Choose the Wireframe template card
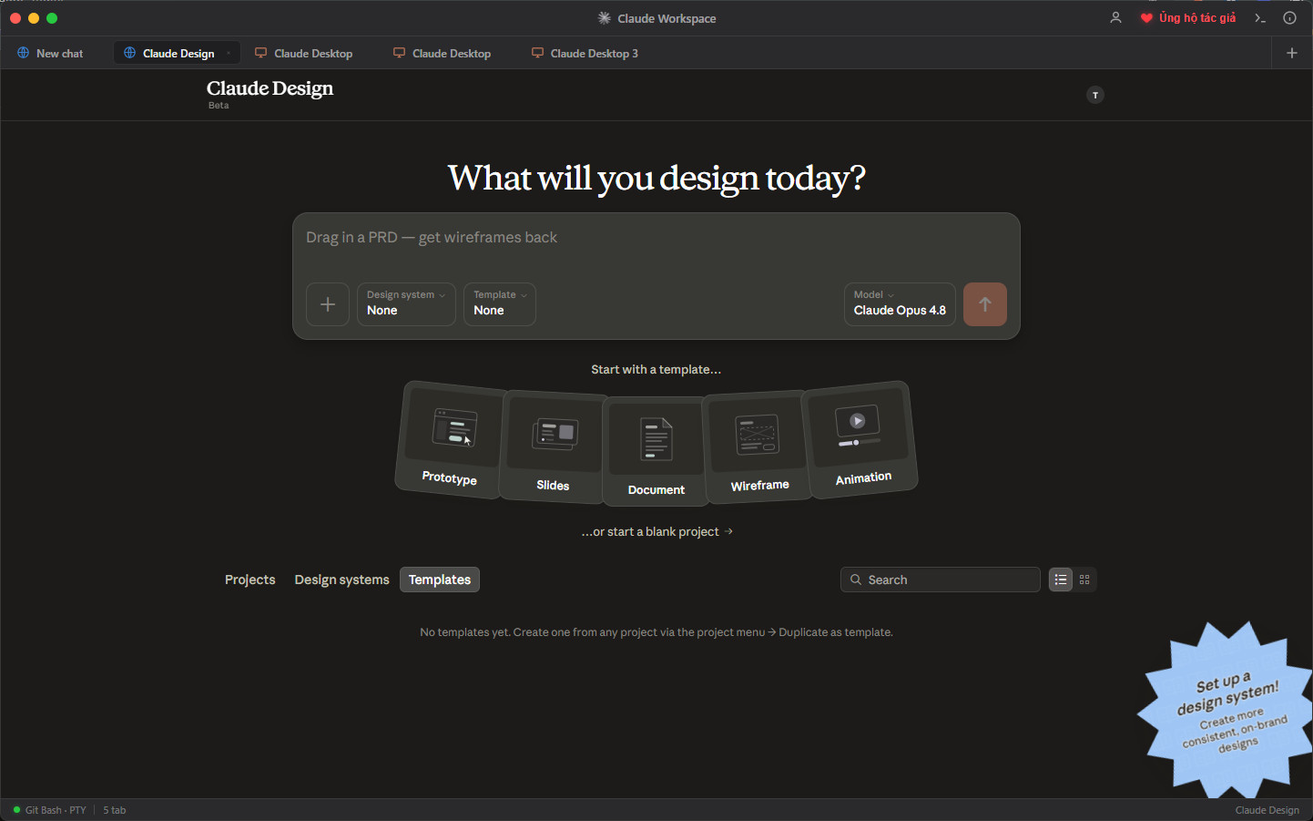This screenshot has width=1313, height=821. 759,446
